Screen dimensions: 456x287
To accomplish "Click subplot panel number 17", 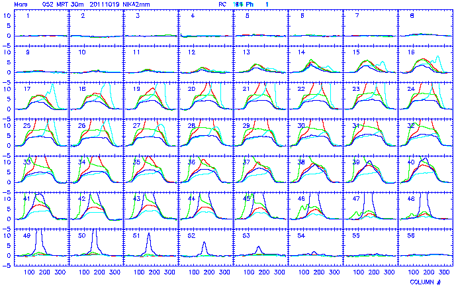I will click(x=42, y=101).
